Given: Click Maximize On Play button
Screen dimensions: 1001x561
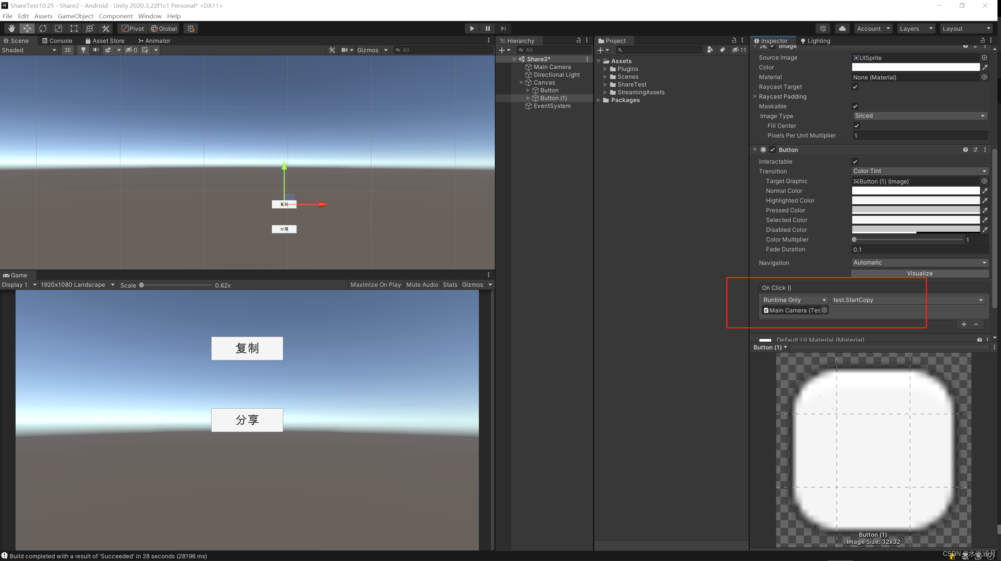Looking at the screenshot, I should click(x=376, y=285).
